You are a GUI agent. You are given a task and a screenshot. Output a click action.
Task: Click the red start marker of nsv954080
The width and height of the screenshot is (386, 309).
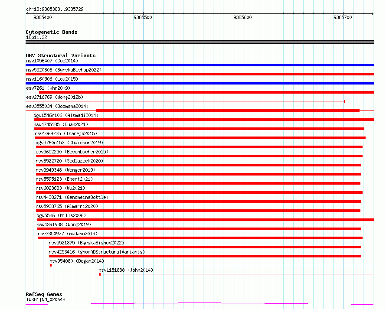pos(51,265)
